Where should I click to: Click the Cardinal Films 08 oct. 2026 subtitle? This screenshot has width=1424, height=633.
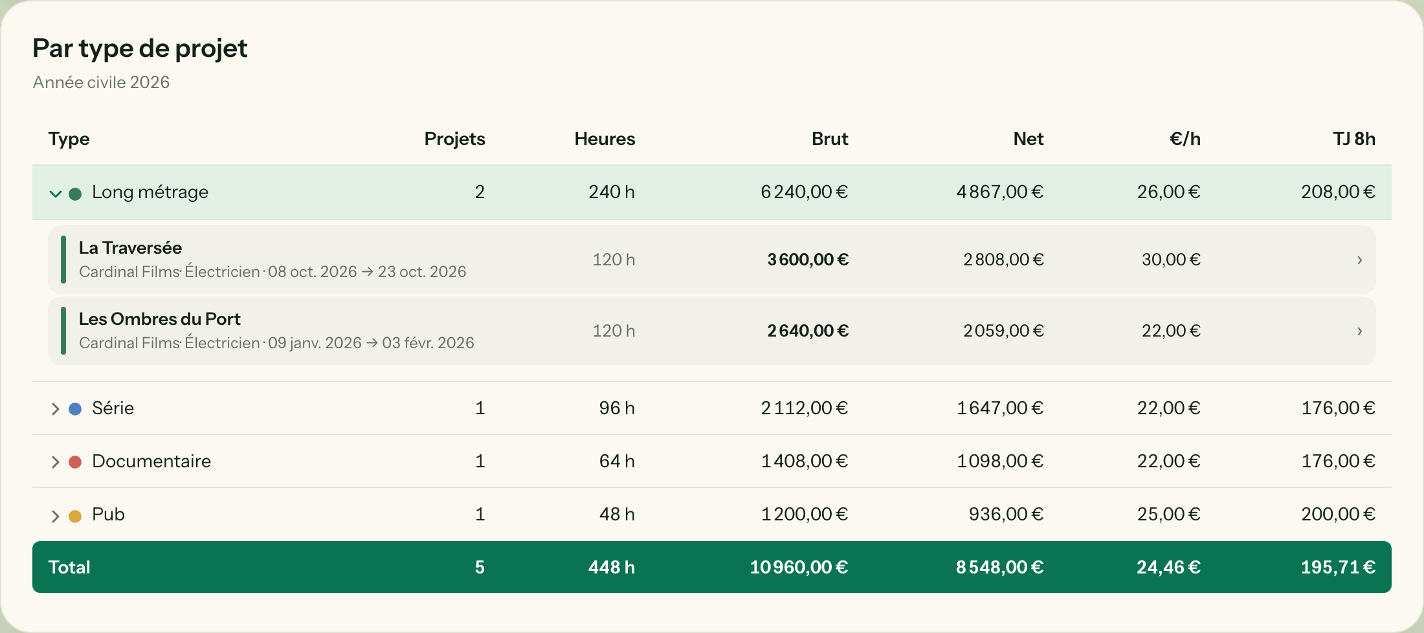pos(273,272)
